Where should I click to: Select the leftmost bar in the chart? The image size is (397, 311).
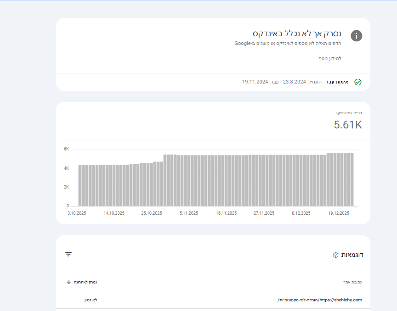coord(80,185)
